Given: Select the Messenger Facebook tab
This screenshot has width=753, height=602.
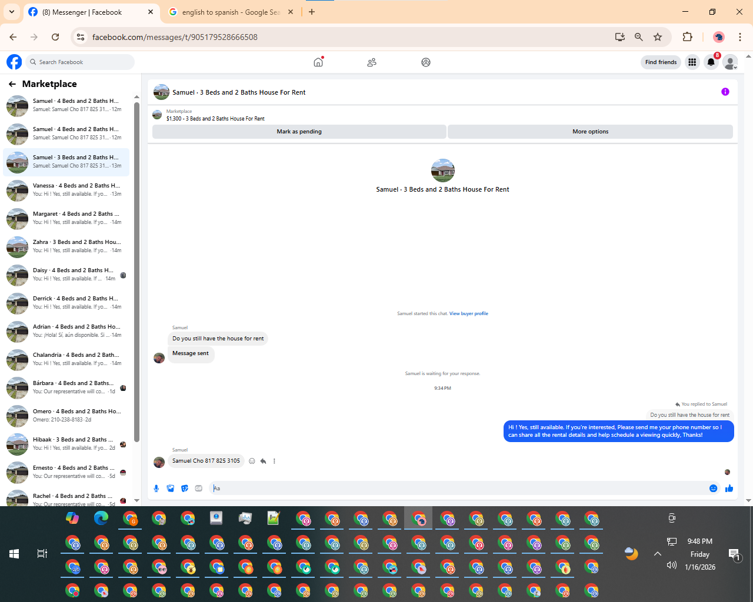Looking at the screenshot, I should (x=91, y=12).
